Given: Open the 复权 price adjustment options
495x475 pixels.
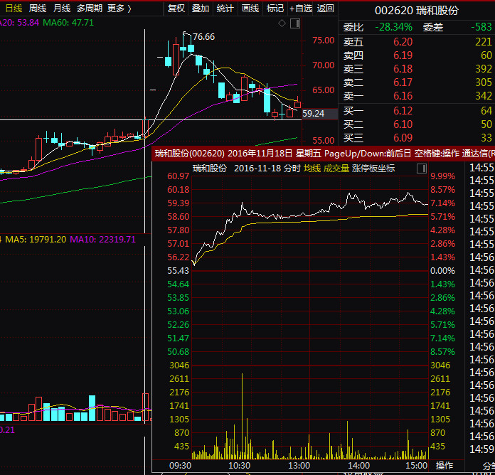Looking at the screenshot, I should click(176, 9).
